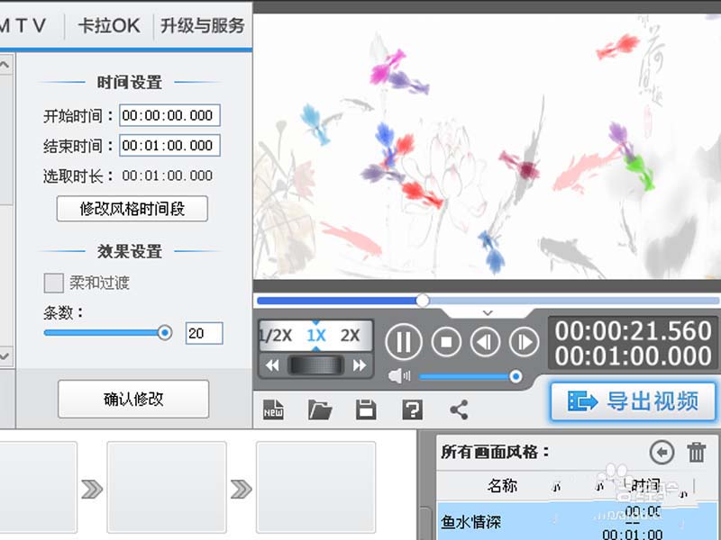Adjust the 条数 count slider
Screen dimensions: 721x540
165,332
